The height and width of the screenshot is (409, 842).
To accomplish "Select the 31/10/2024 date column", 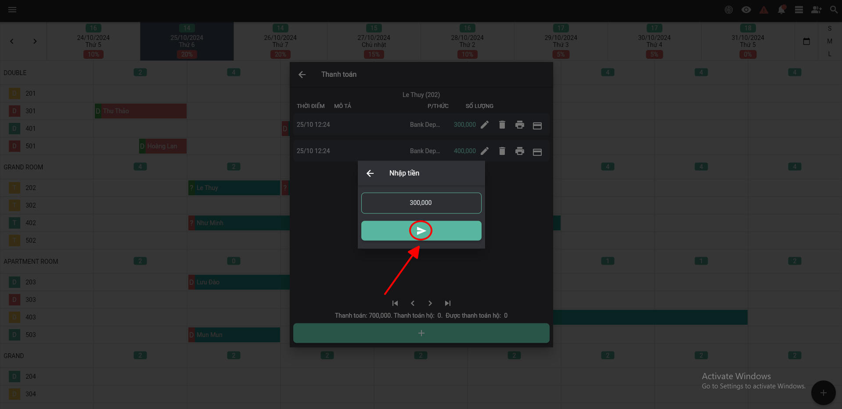I will (x=748, y=41).
